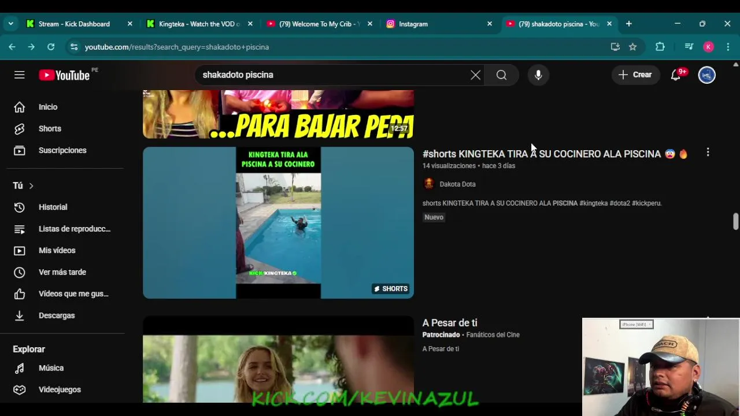Open the media controls icon in the toolbar

[x=689, y=47]
